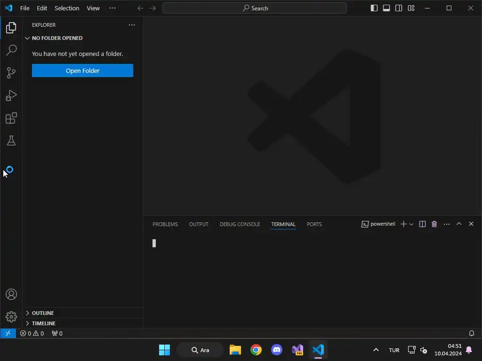Toggle the primary side bar layout icon
The height and width of the screenshot is (361, 482).
(374, 8)
